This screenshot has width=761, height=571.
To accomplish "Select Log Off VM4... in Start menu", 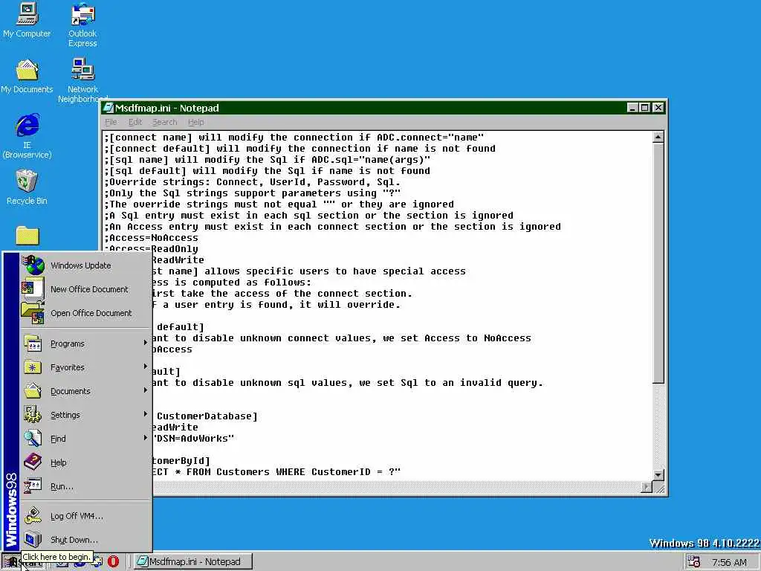I will (86, 516).
